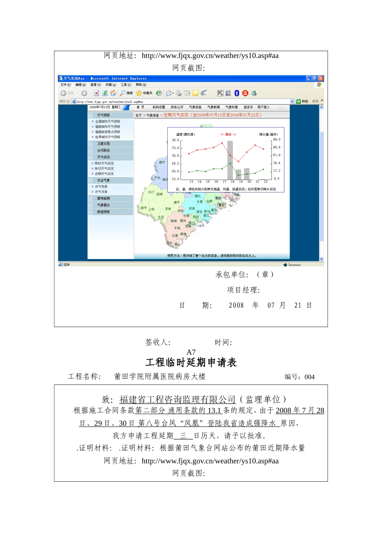Click the IE Back button
This screenshot has width=382, height=540.
67,93
